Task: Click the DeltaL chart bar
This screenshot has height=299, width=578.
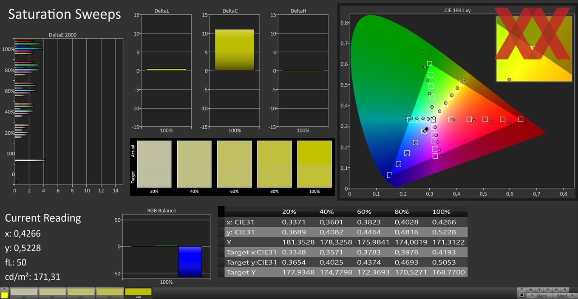Action: (x=166, y=70)
